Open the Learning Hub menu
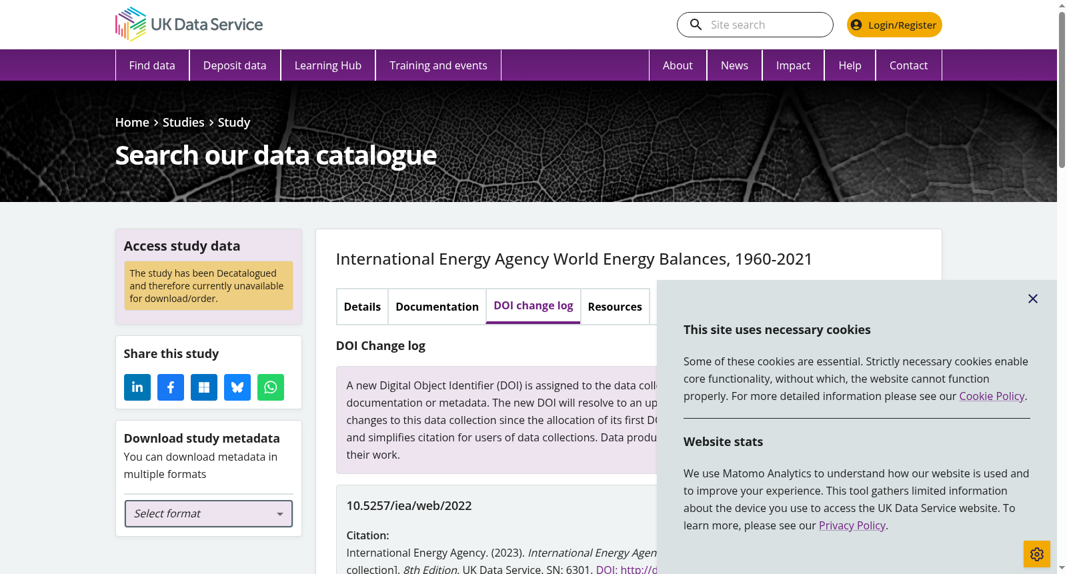1067x574 pixels. pos(328,65)
